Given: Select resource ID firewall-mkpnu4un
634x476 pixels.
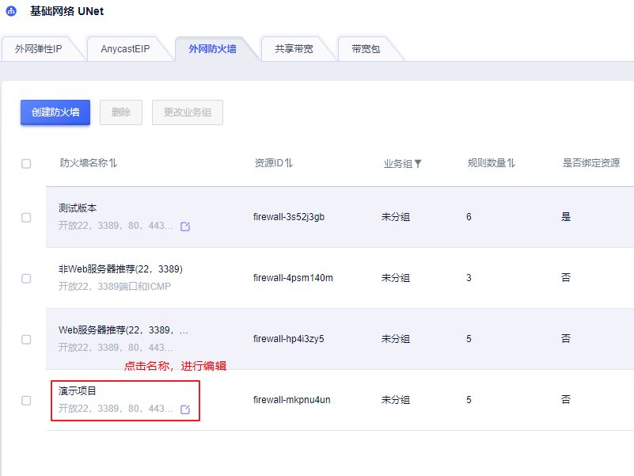Looking at the screenshot, I should tap(292, 400).
